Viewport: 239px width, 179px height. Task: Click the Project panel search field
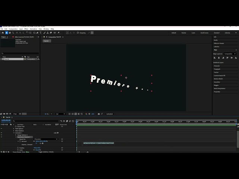point(20,53)
